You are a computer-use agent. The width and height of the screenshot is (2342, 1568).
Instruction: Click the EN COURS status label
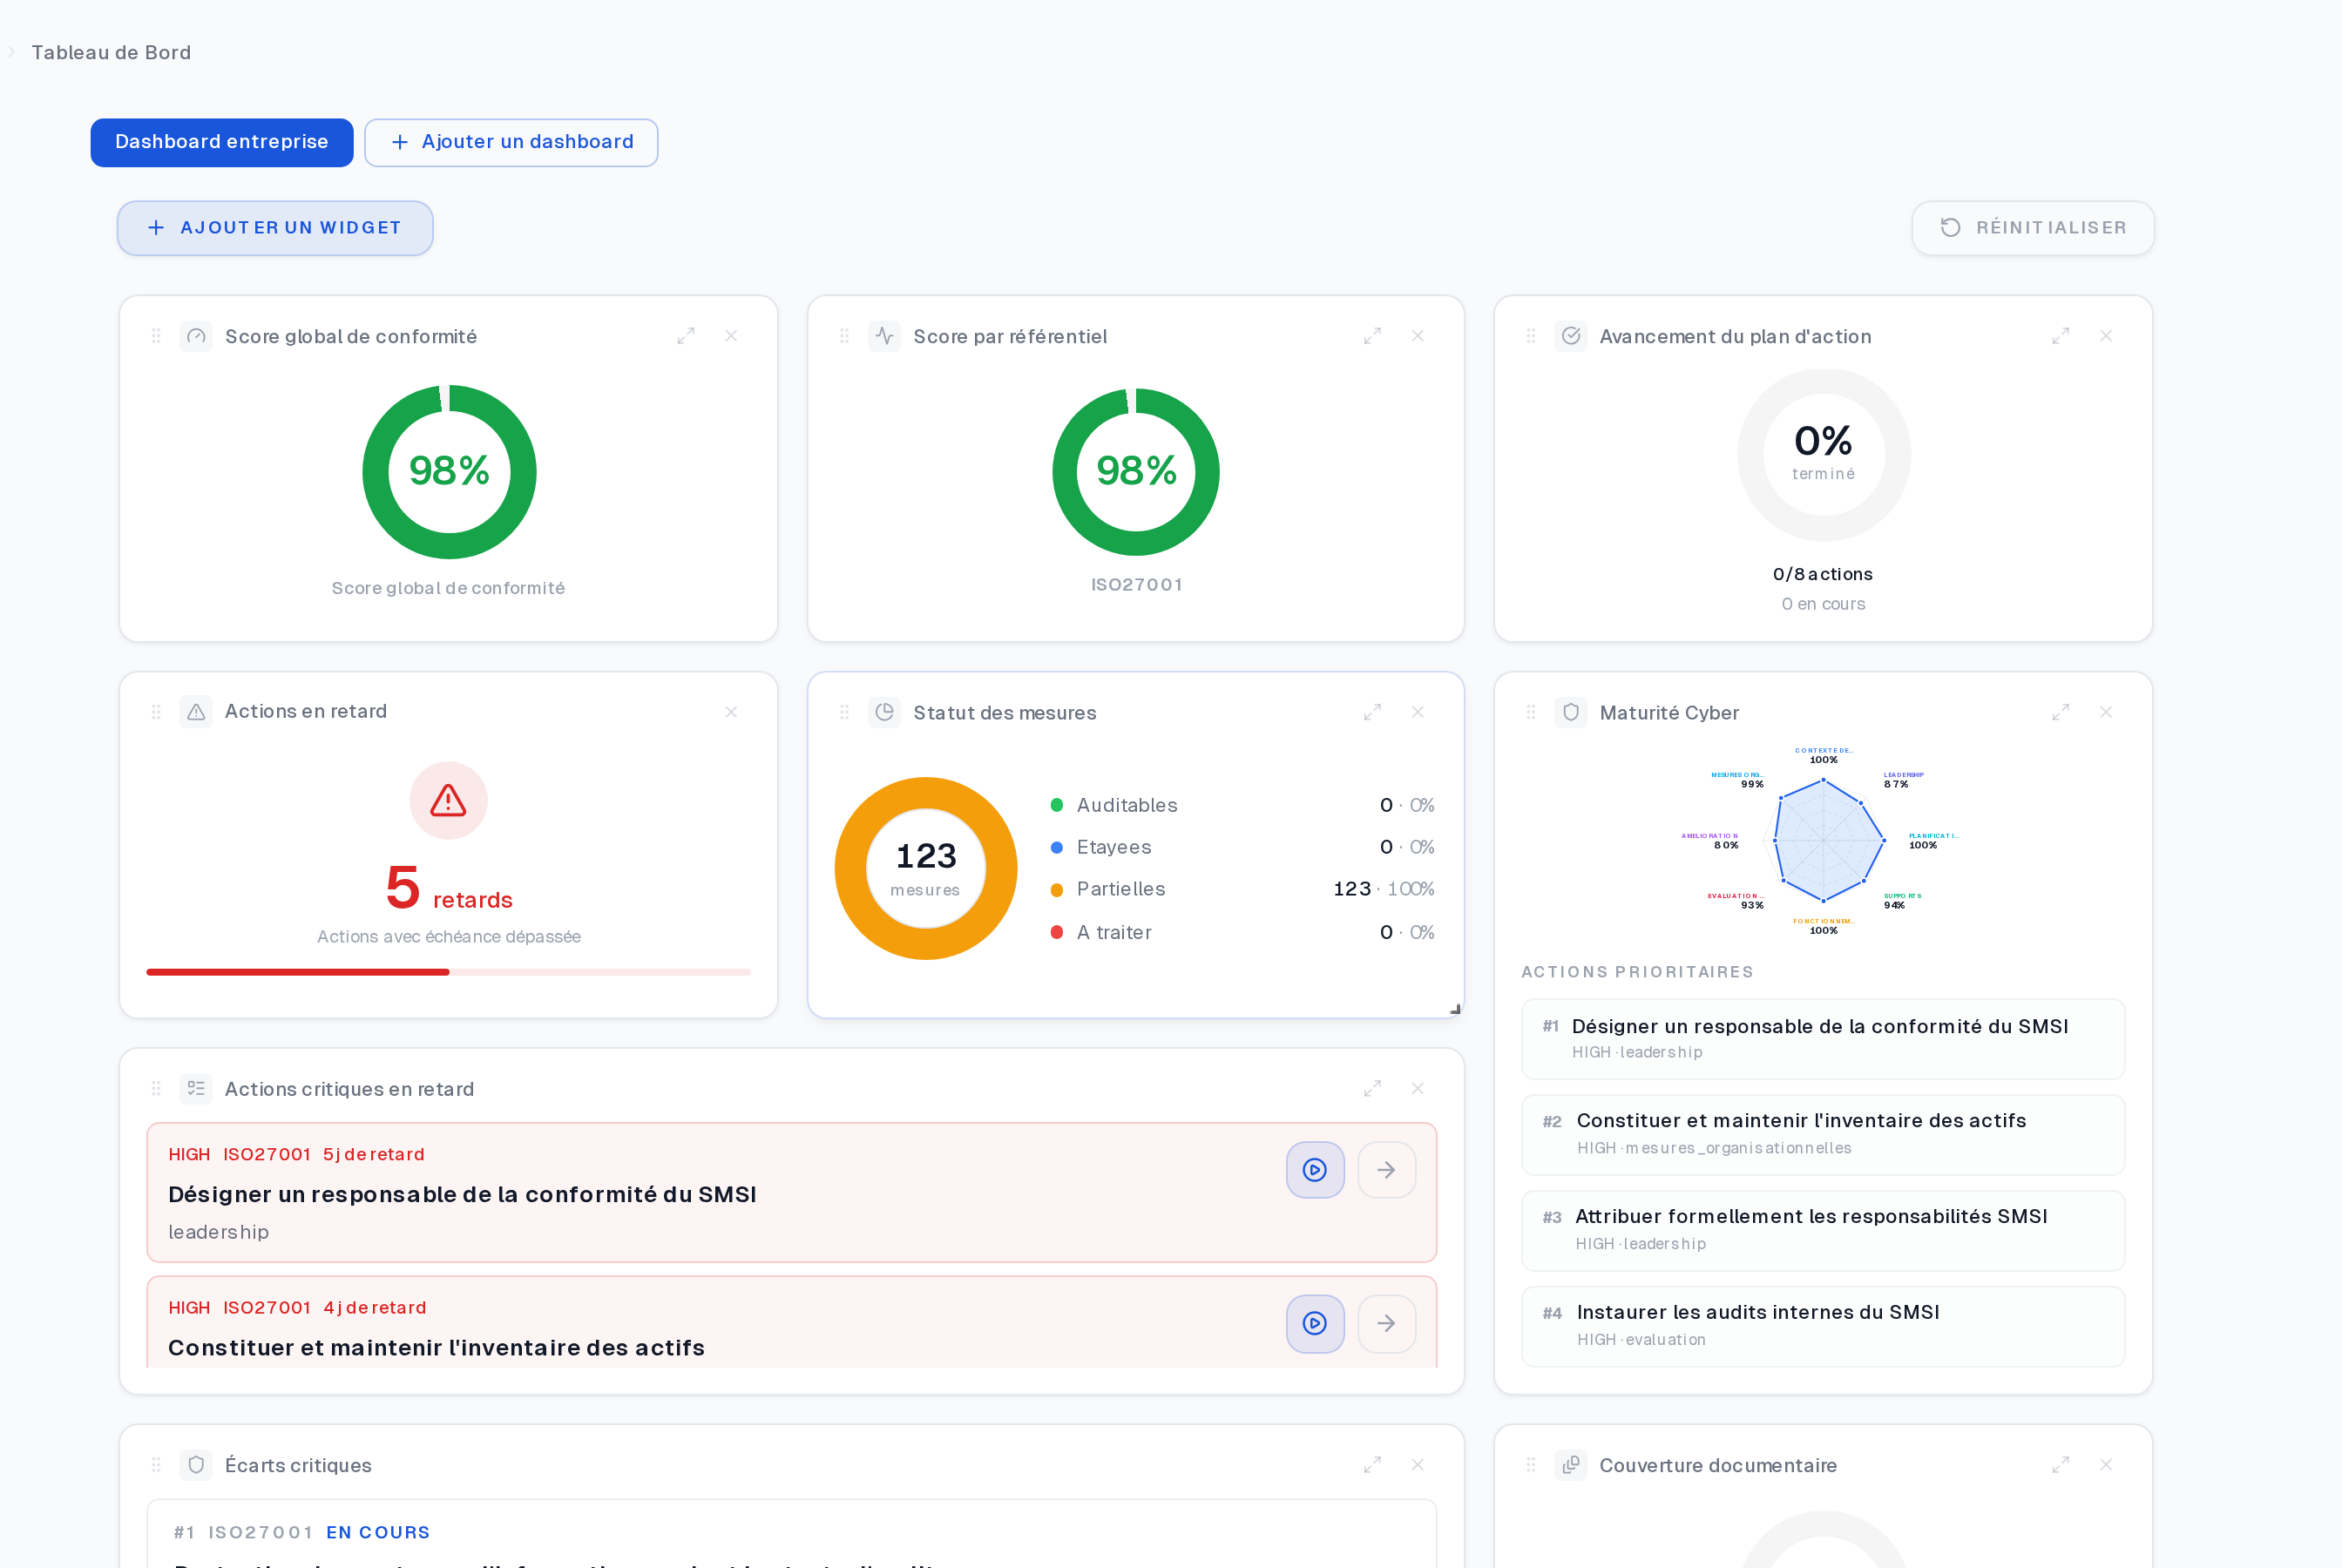point(378,1532)
